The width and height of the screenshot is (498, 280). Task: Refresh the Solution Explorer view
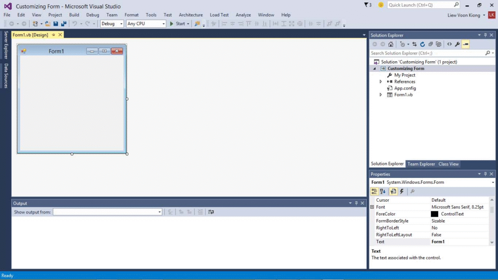tap(423, 44)
